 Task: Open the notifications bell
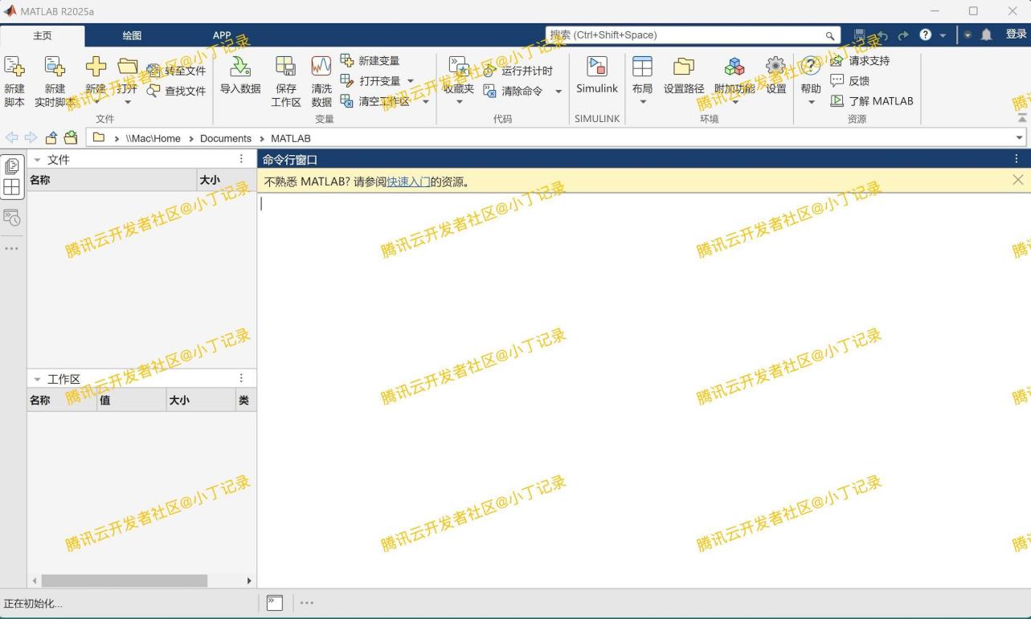986,35
